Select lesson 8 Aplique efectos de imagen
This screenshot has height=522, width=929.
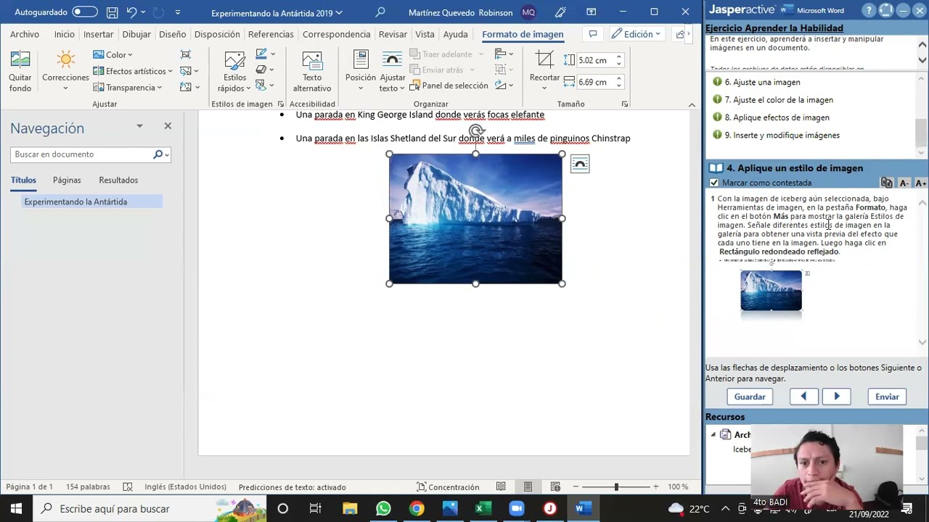777,117
